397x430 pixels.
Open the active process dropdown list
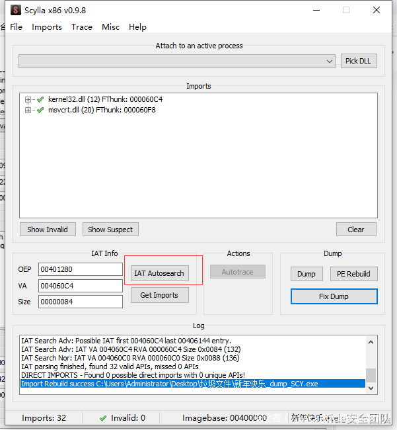pyautogui.click(x=330, y=61)
